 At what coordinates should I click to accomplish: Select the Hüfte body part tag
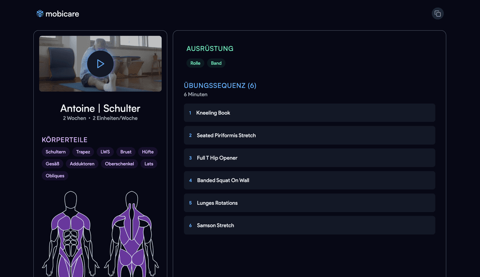click(148, 152)
